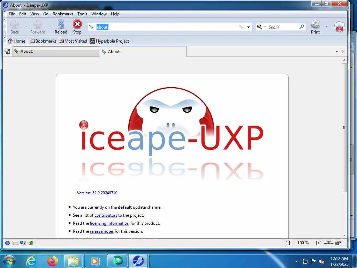The image size is (357, 268).
Task: Switch to the first About: tab
Action: [x=56, y=52]
